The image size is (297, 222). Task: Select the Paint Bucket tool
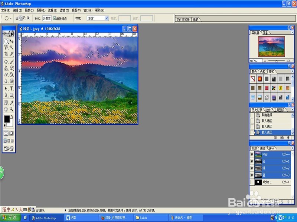point(12,74)
